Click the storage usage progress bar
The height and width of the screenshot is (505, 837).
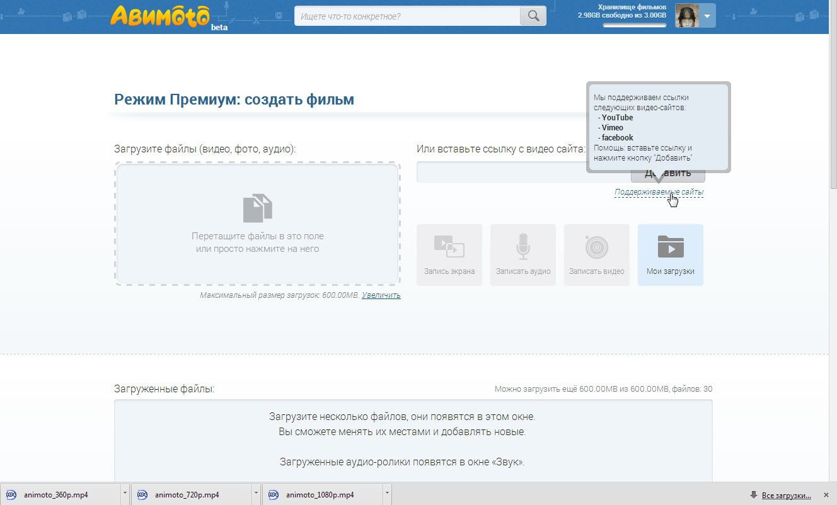coord(634,25)
